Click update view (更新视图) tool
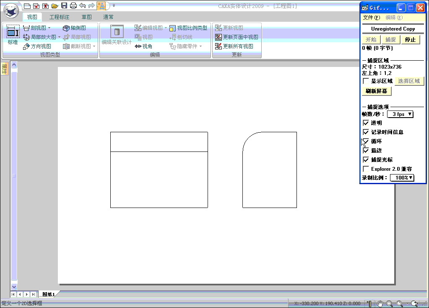The height and width of the screenshot is (308, 429). coord(229,28)
